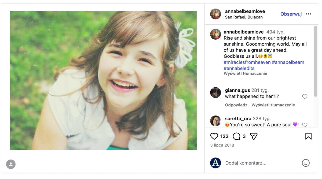Image resolution: width=322 pixels, height=179 pixels.
Task: Open comments via speech bubble icon
Action: pos(236,136)
